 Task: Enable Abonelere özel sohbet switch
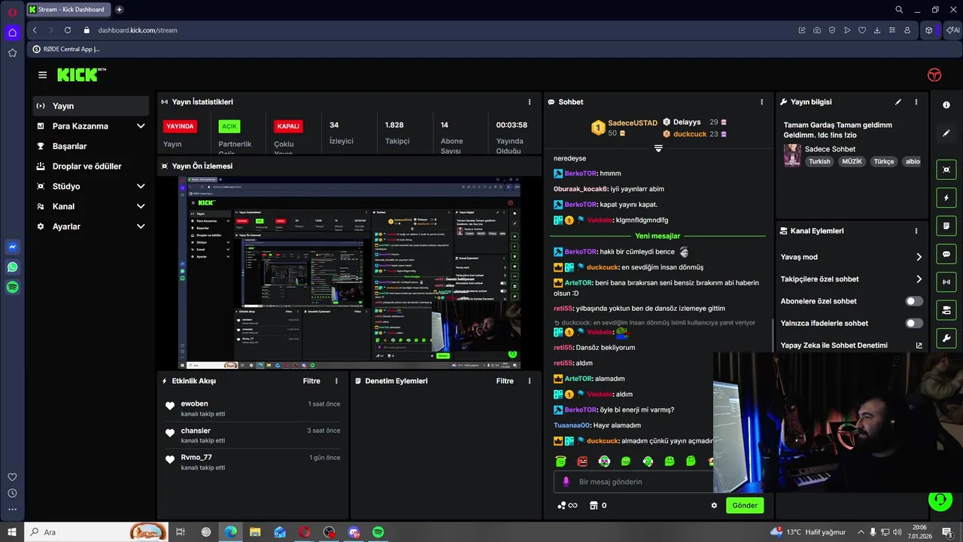pyautogui.click(x=913, y=301)
